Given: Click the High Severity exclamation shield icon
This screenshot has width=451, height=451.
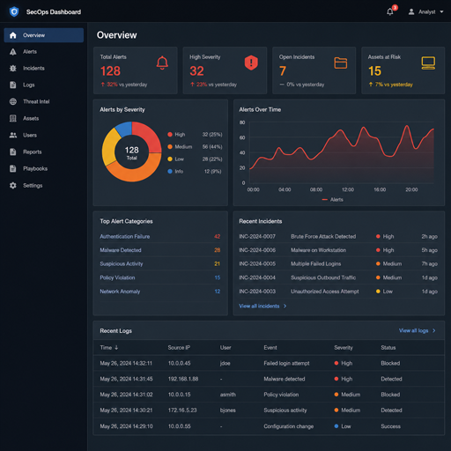Looking at the screenshot, I should 251,63.
